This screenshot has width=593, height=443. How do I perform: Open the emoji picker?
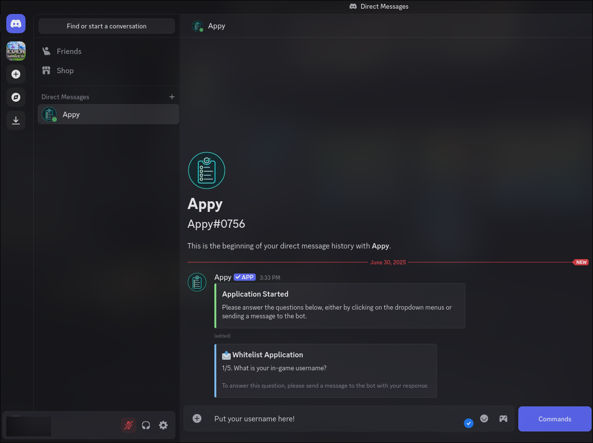(x=484, y=418)
